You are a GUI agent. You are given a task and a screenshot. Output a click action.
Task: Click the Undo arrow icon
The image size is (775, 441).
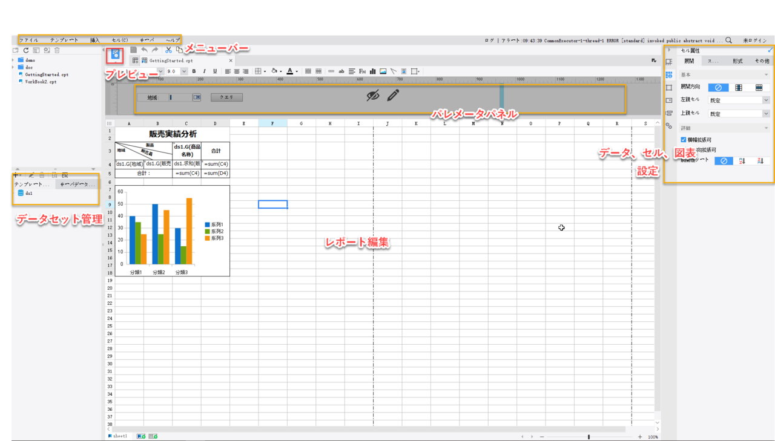point(144,50)
